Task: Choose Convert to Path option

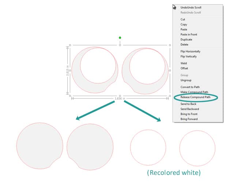Action: (x=190, y=87)
